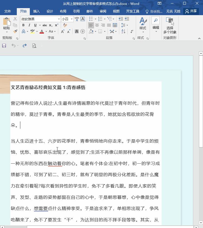Expand bullet list dropdown arrow
The height and width of the screenshot is (228, 203).
[95, 19]
